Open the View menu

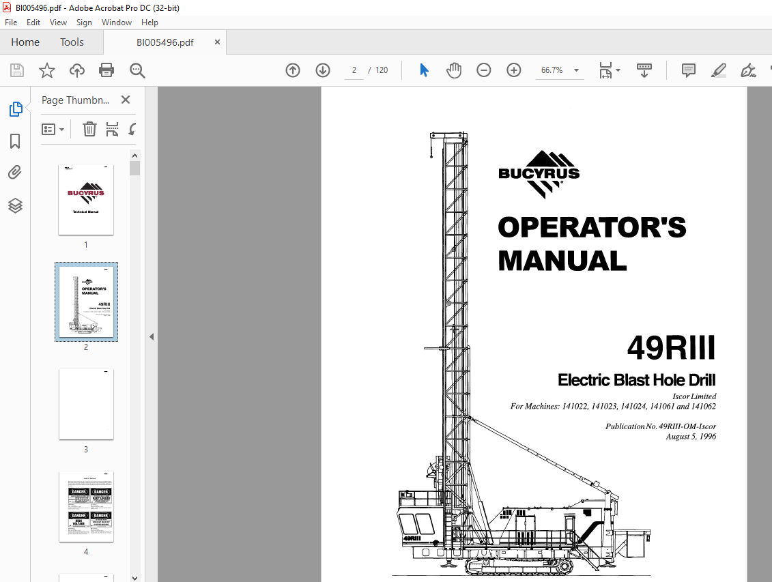pos(58,23)
